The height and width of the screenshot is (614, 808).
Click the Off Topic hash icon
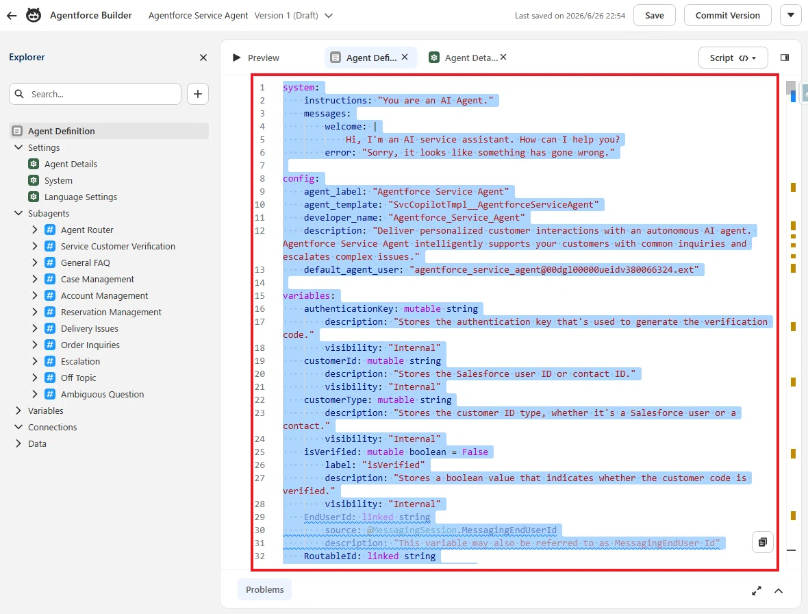pos(50,378)
